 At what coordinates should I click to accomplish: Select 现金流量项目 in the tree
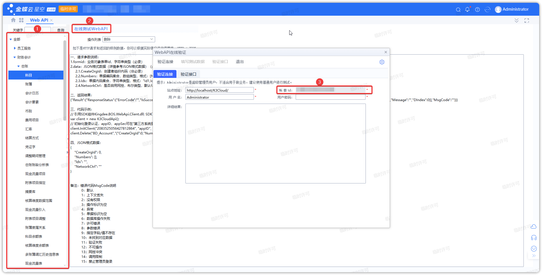pyautogui.click(x=35, y=174)
